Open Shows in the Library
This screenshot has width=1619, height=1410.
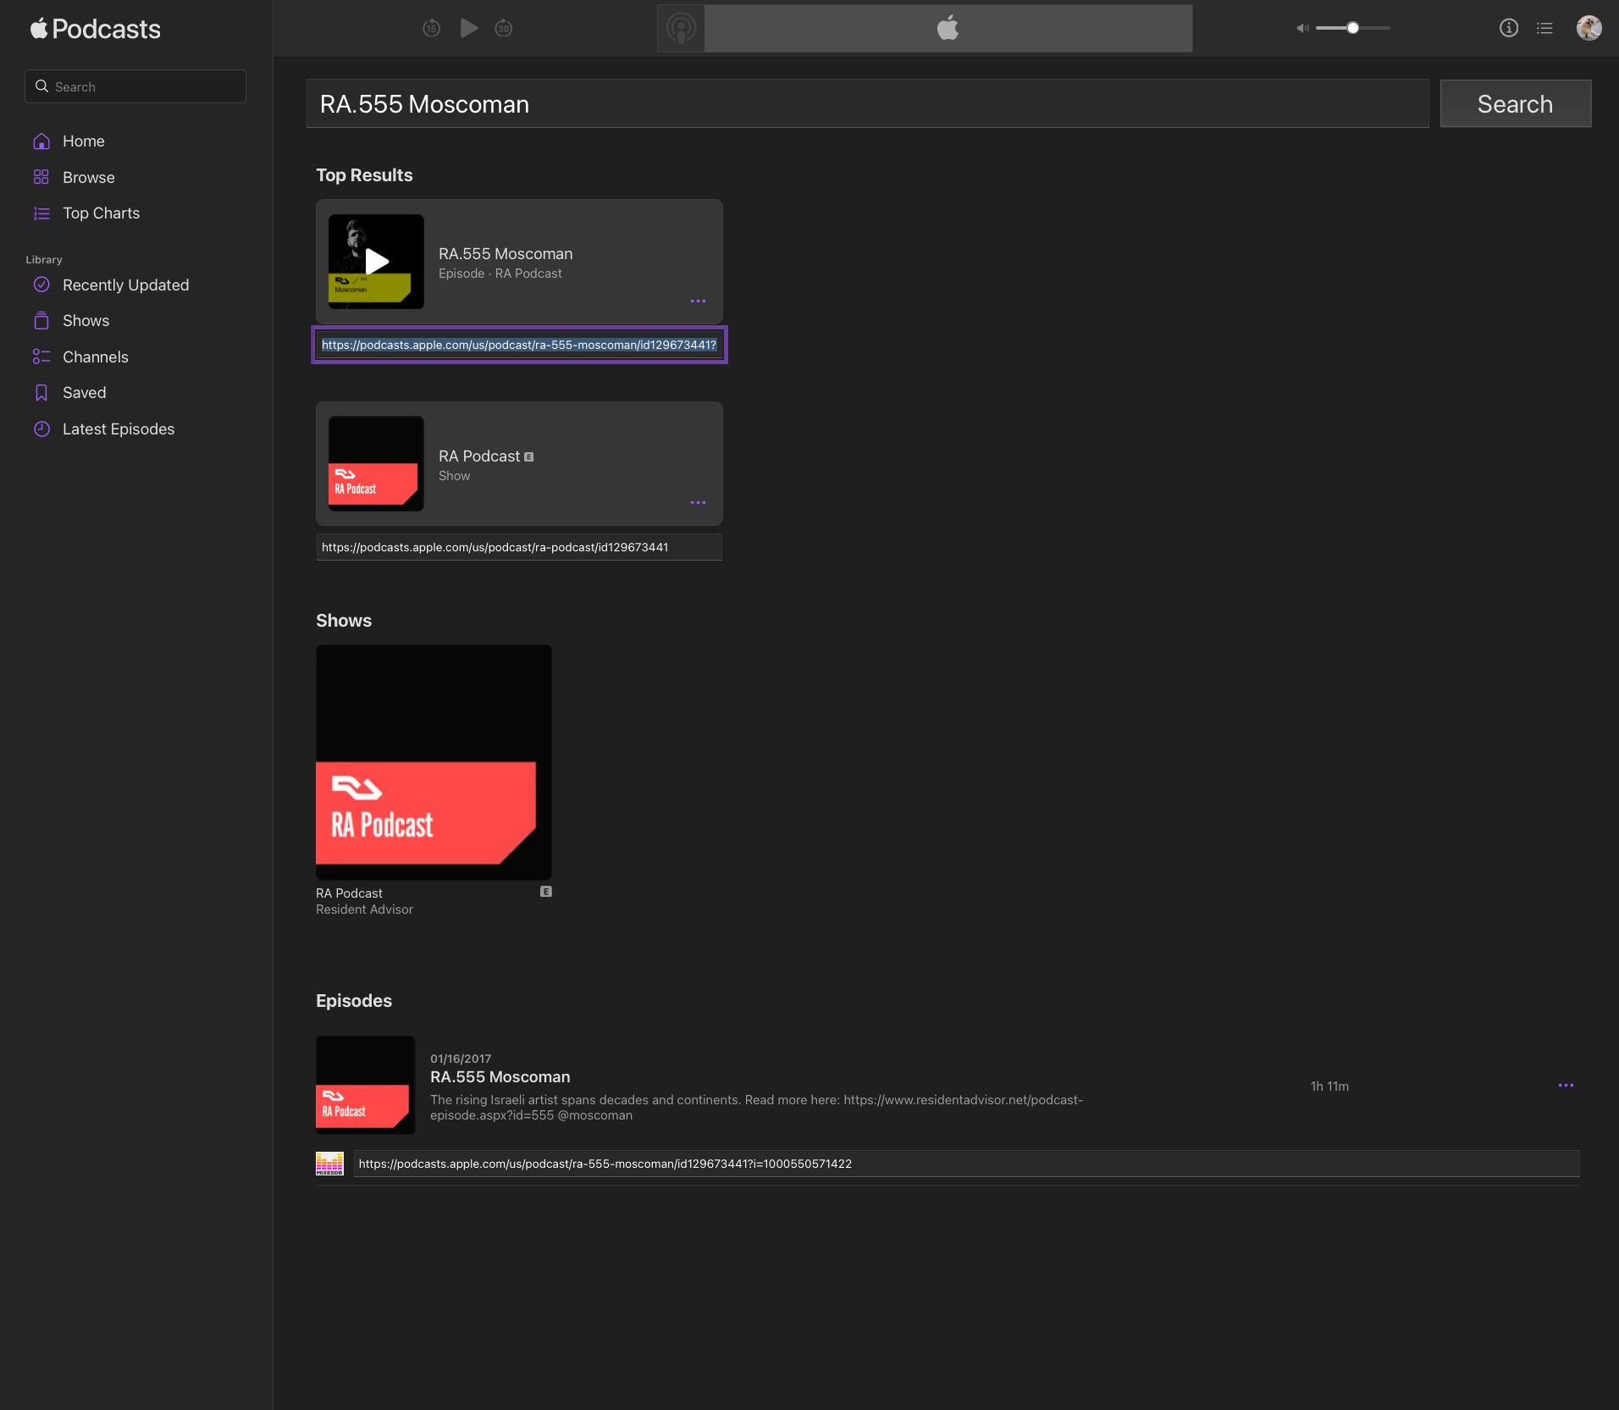(86, 321)
